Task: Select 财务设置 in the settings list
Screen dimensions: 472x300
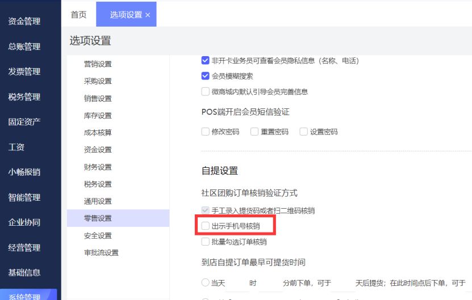Action: [x=98, y=167]
